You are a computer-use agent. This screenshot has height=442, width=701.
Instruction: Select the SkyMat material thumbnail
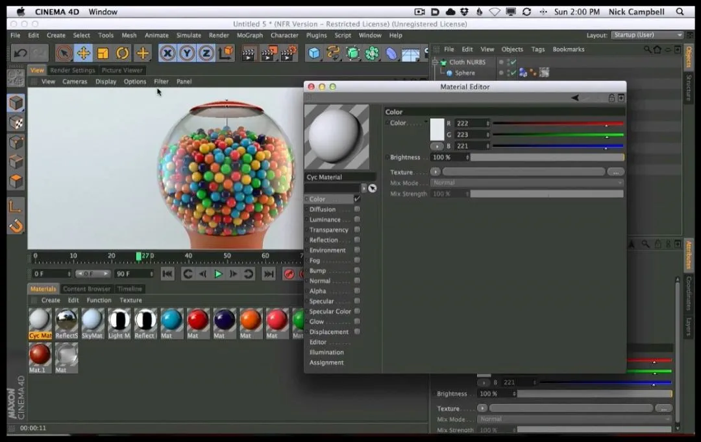[93, 323]
